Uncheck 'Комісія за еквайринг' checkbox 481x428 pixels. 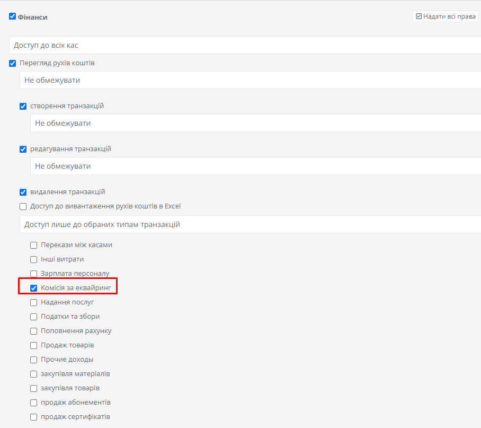[34, 288]
